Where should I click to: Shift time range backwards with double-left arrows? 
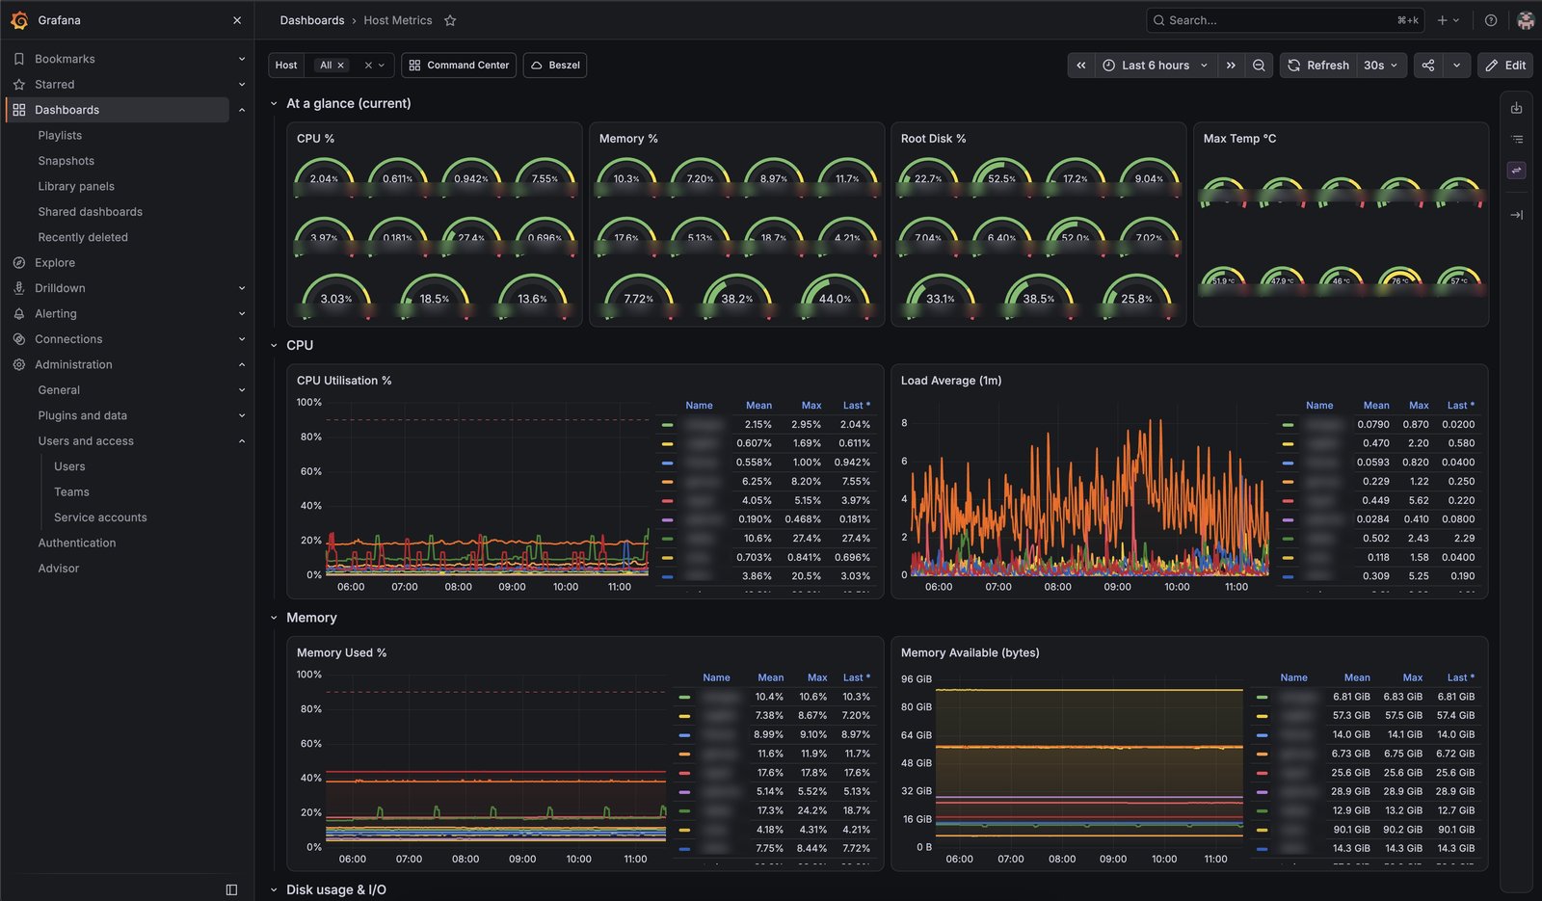click(1081, 66)
